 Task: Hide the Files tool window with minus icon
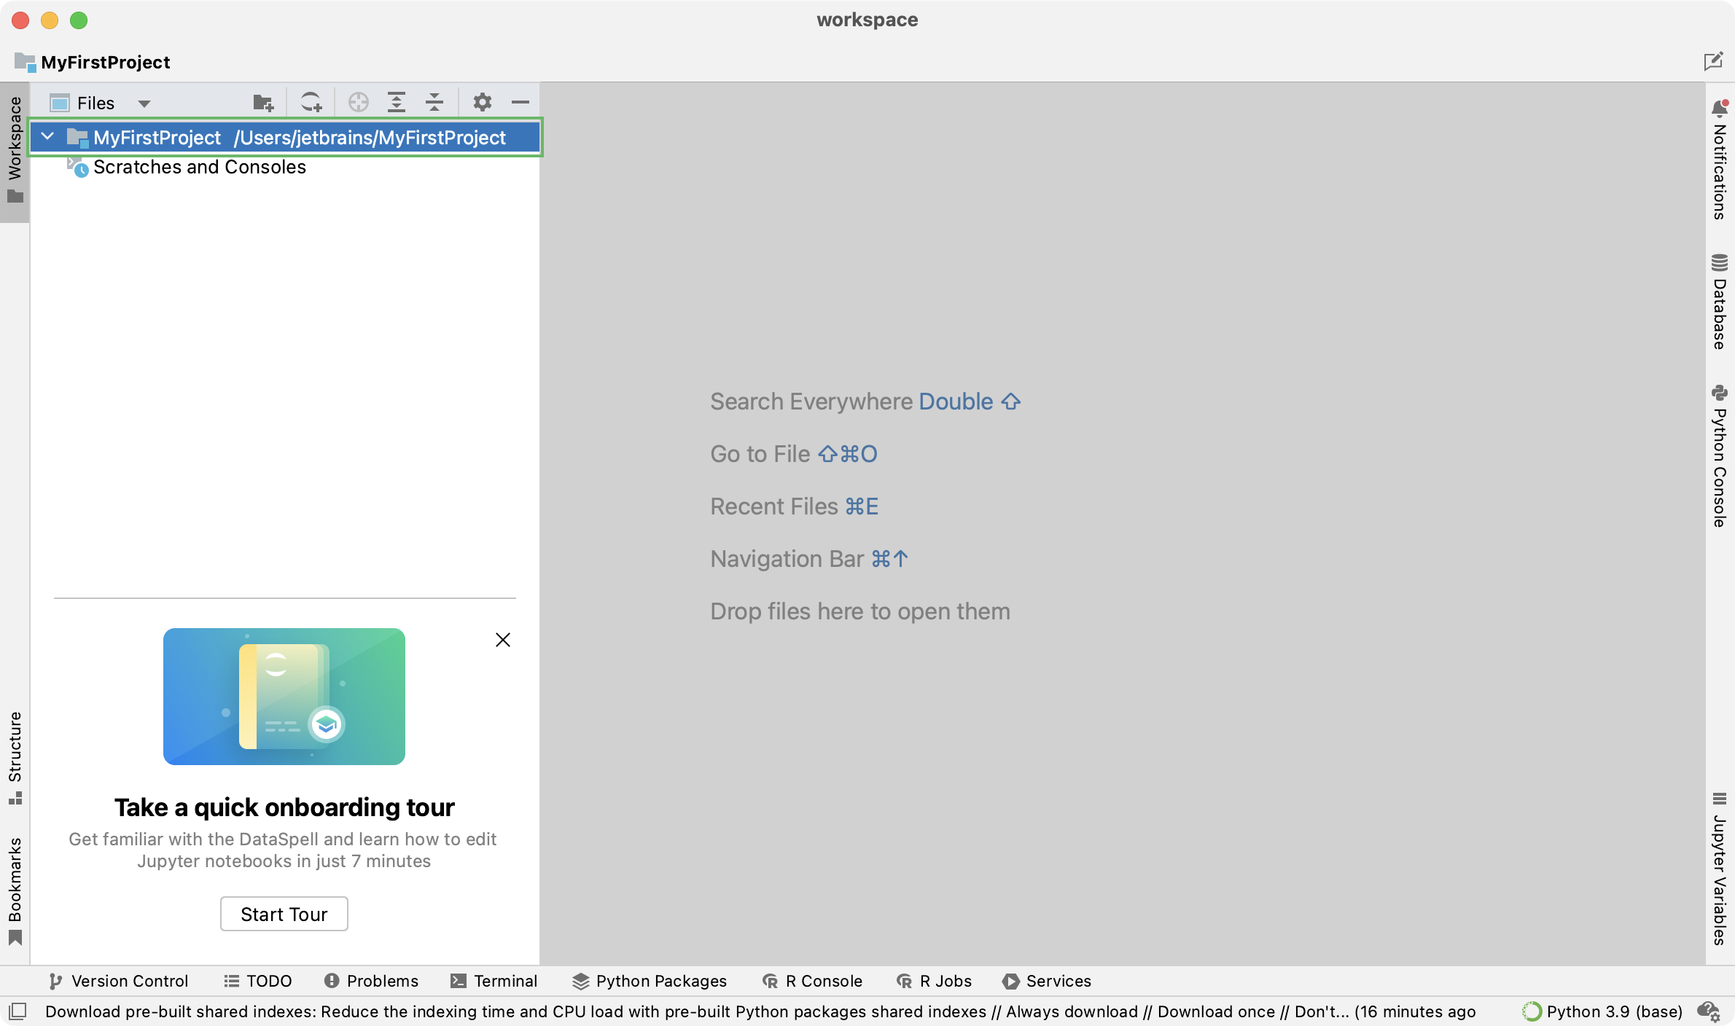click(x=520, y=103)
